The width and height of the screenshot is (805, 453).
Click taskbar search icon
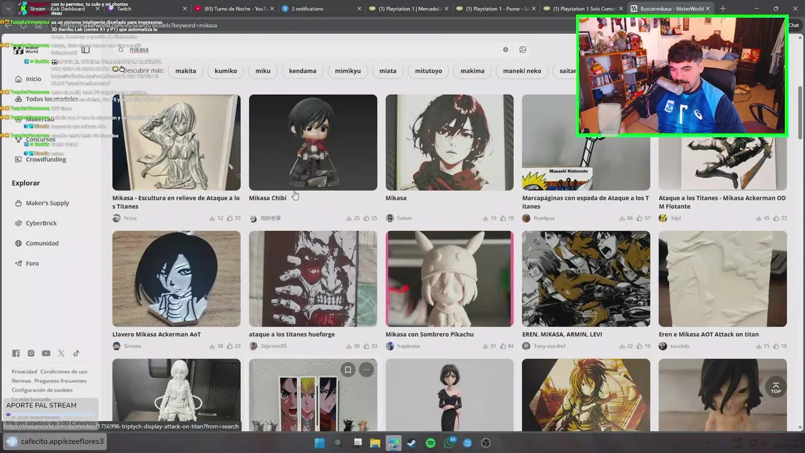coord(338,443)
